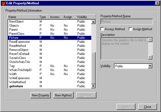This screenshot has width=161, height=112.
Task: Click the New Property button
Action: 40,95
